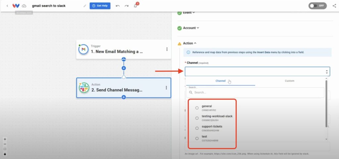Zoom in the canvas with plus
Viewport: 339px width, 159px height.
(5, 139)
